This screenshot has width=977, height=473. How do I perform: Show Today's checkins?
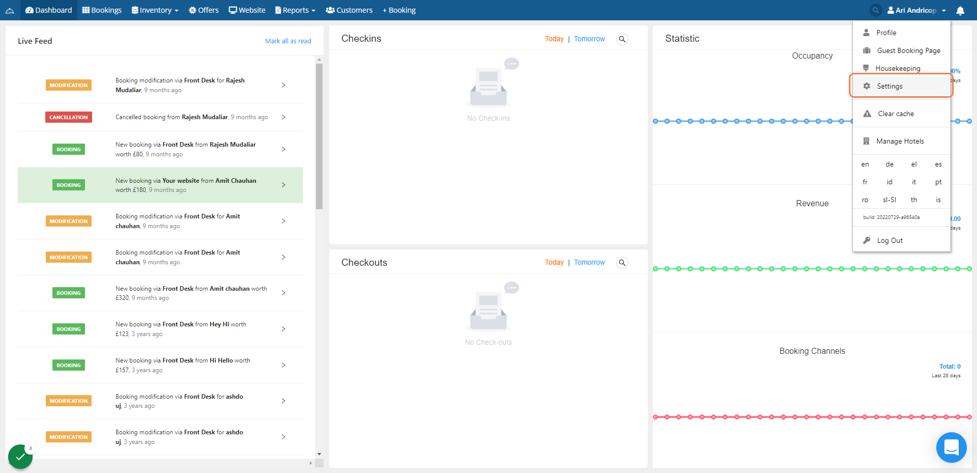[x=554, y=39]
